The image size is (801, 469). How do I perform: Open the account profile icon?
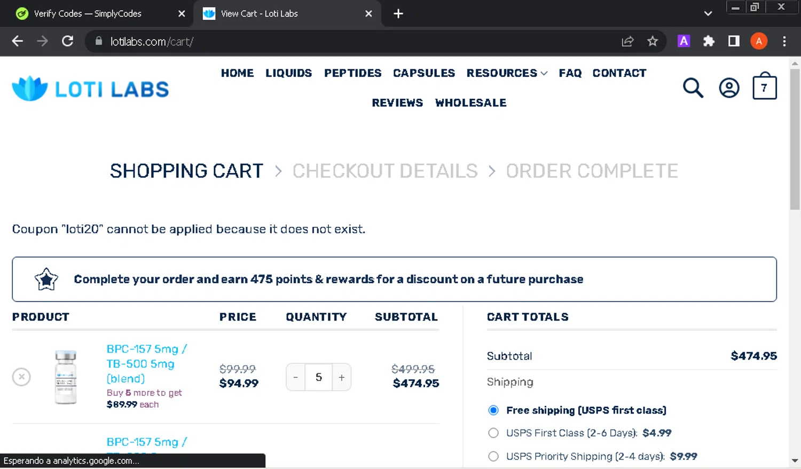click(x=729, y=88)
